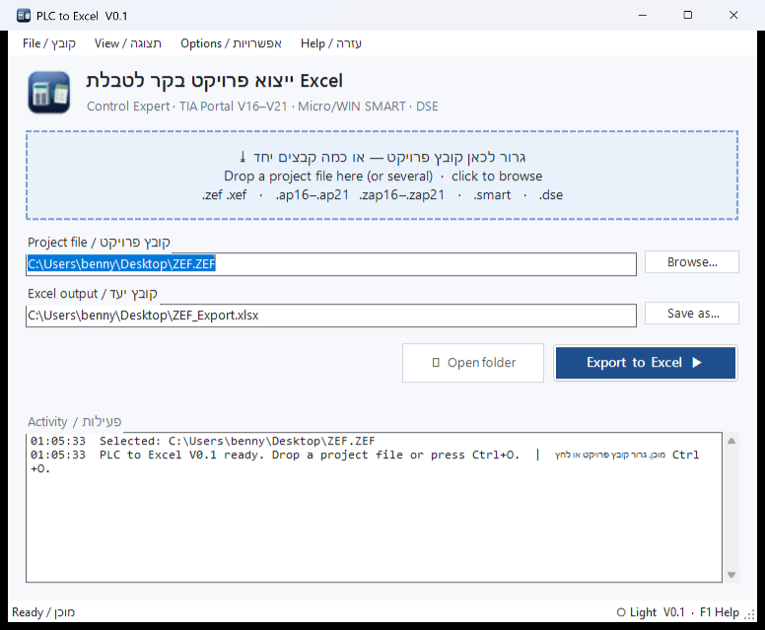This screenshot has width=765, height=630.
Task: Open the Help / עזרה menu
Action: point(331,43)
